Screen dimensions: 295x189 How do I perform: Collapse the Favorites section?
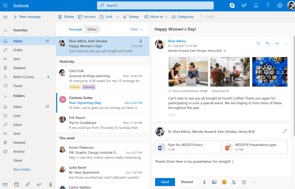[x=6, y=31]
